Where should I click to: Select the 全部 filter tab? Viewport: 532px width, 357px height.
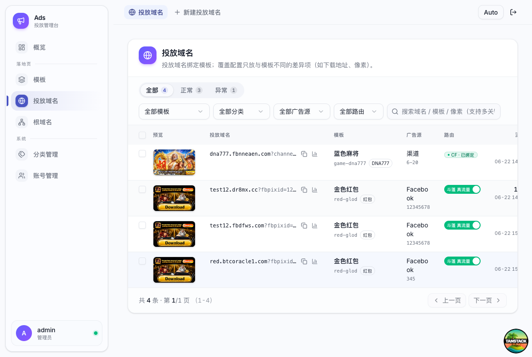(x=156, y=90)
